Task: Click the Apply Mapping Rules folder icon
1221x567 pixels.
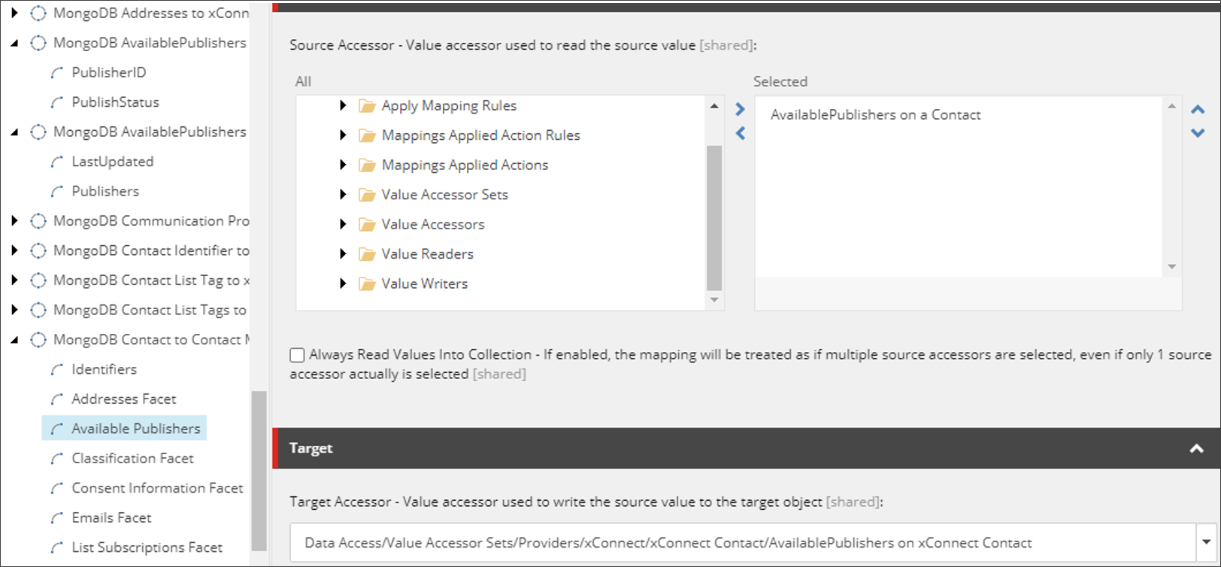Action: point(367,106)
